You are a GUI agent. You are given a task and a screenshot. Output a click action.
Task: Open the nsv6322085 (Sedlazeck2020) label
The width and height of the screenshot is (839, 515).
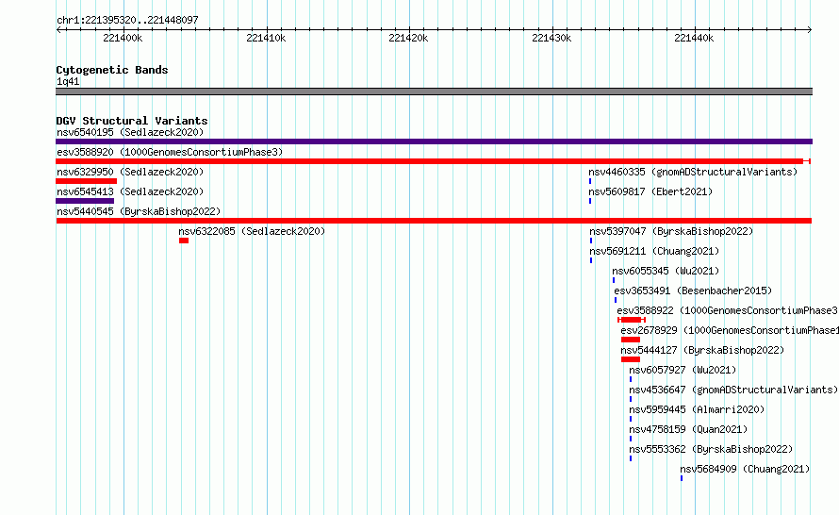(252, 231)
